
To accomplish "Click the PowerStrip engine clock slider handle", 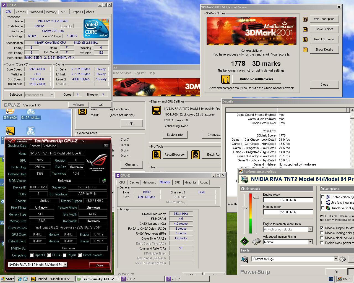I will (244, 208).
